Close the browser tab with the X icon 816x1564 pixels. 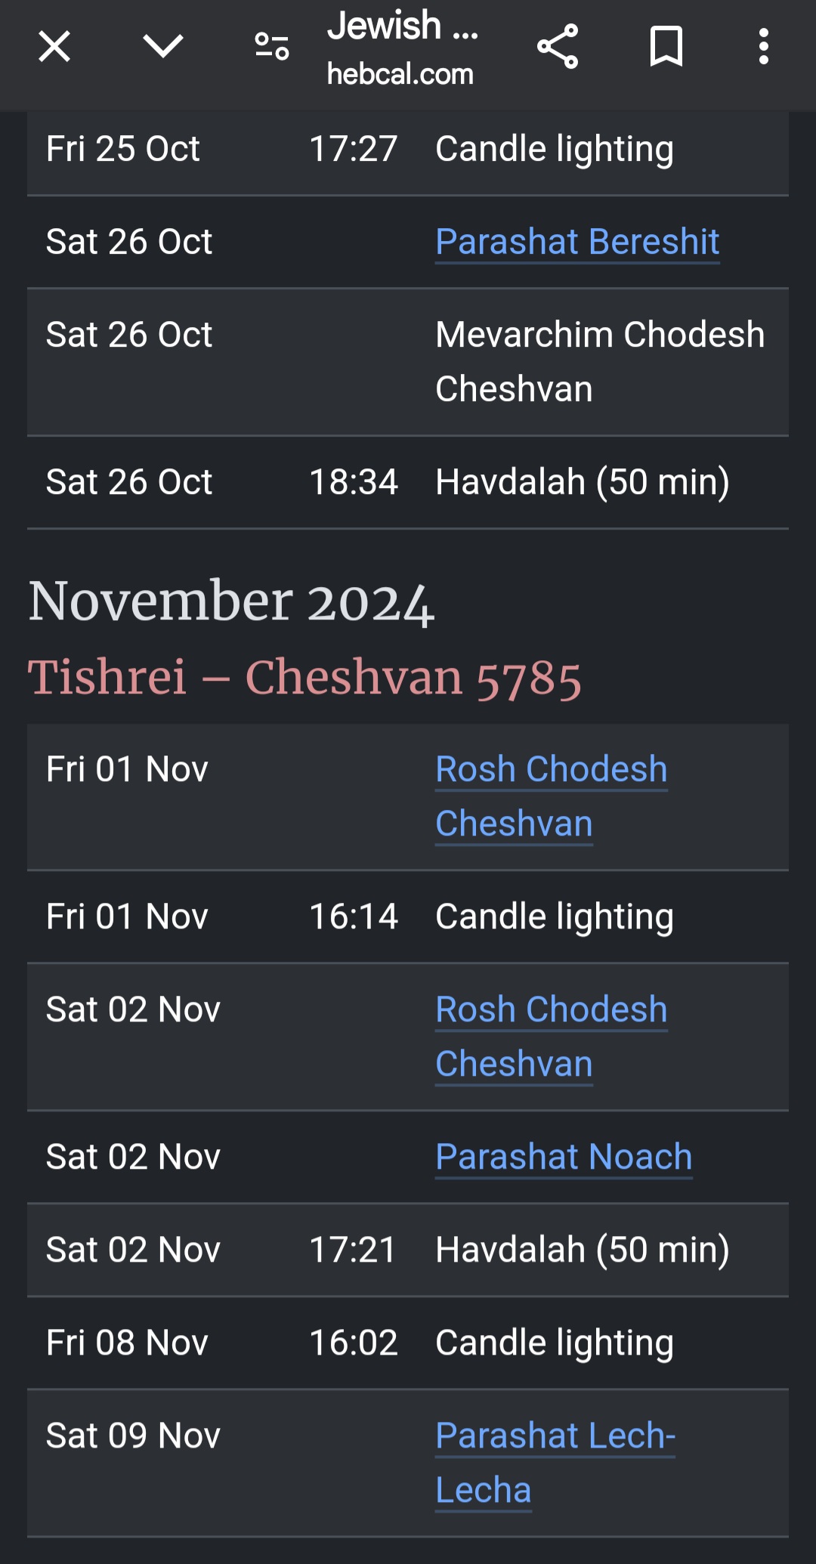point(54,47)
